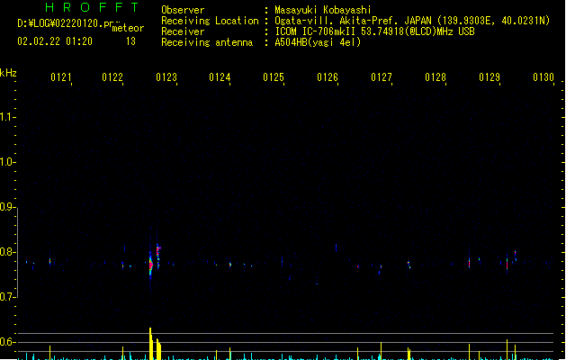
Task: Click the 0127 time axis marker
Action: (x=382, y=77)
